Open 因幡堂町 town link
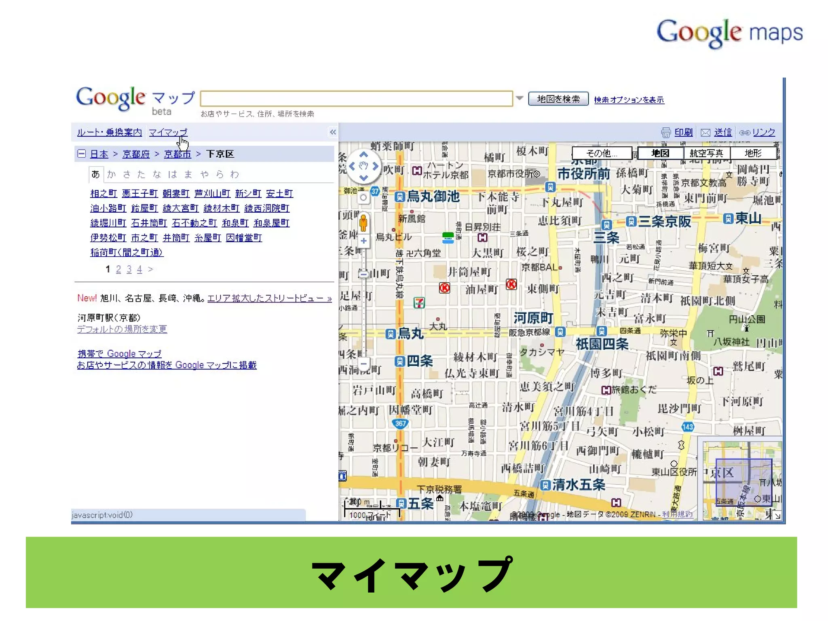Viewport: 828px width, 621px height. [244, 238]
